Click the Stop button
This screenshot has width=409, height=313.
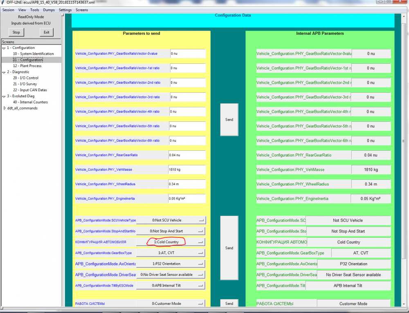point(16,32)
